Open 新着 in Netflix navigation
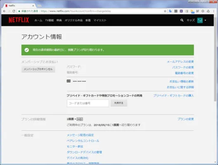 [88, 20]
